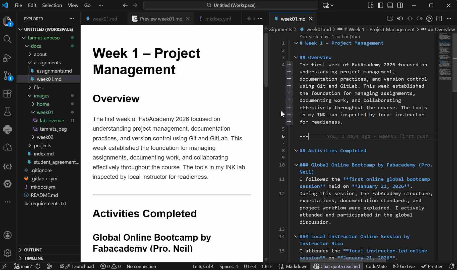Toggle the bottom panel layout button

tap(390, 5)
